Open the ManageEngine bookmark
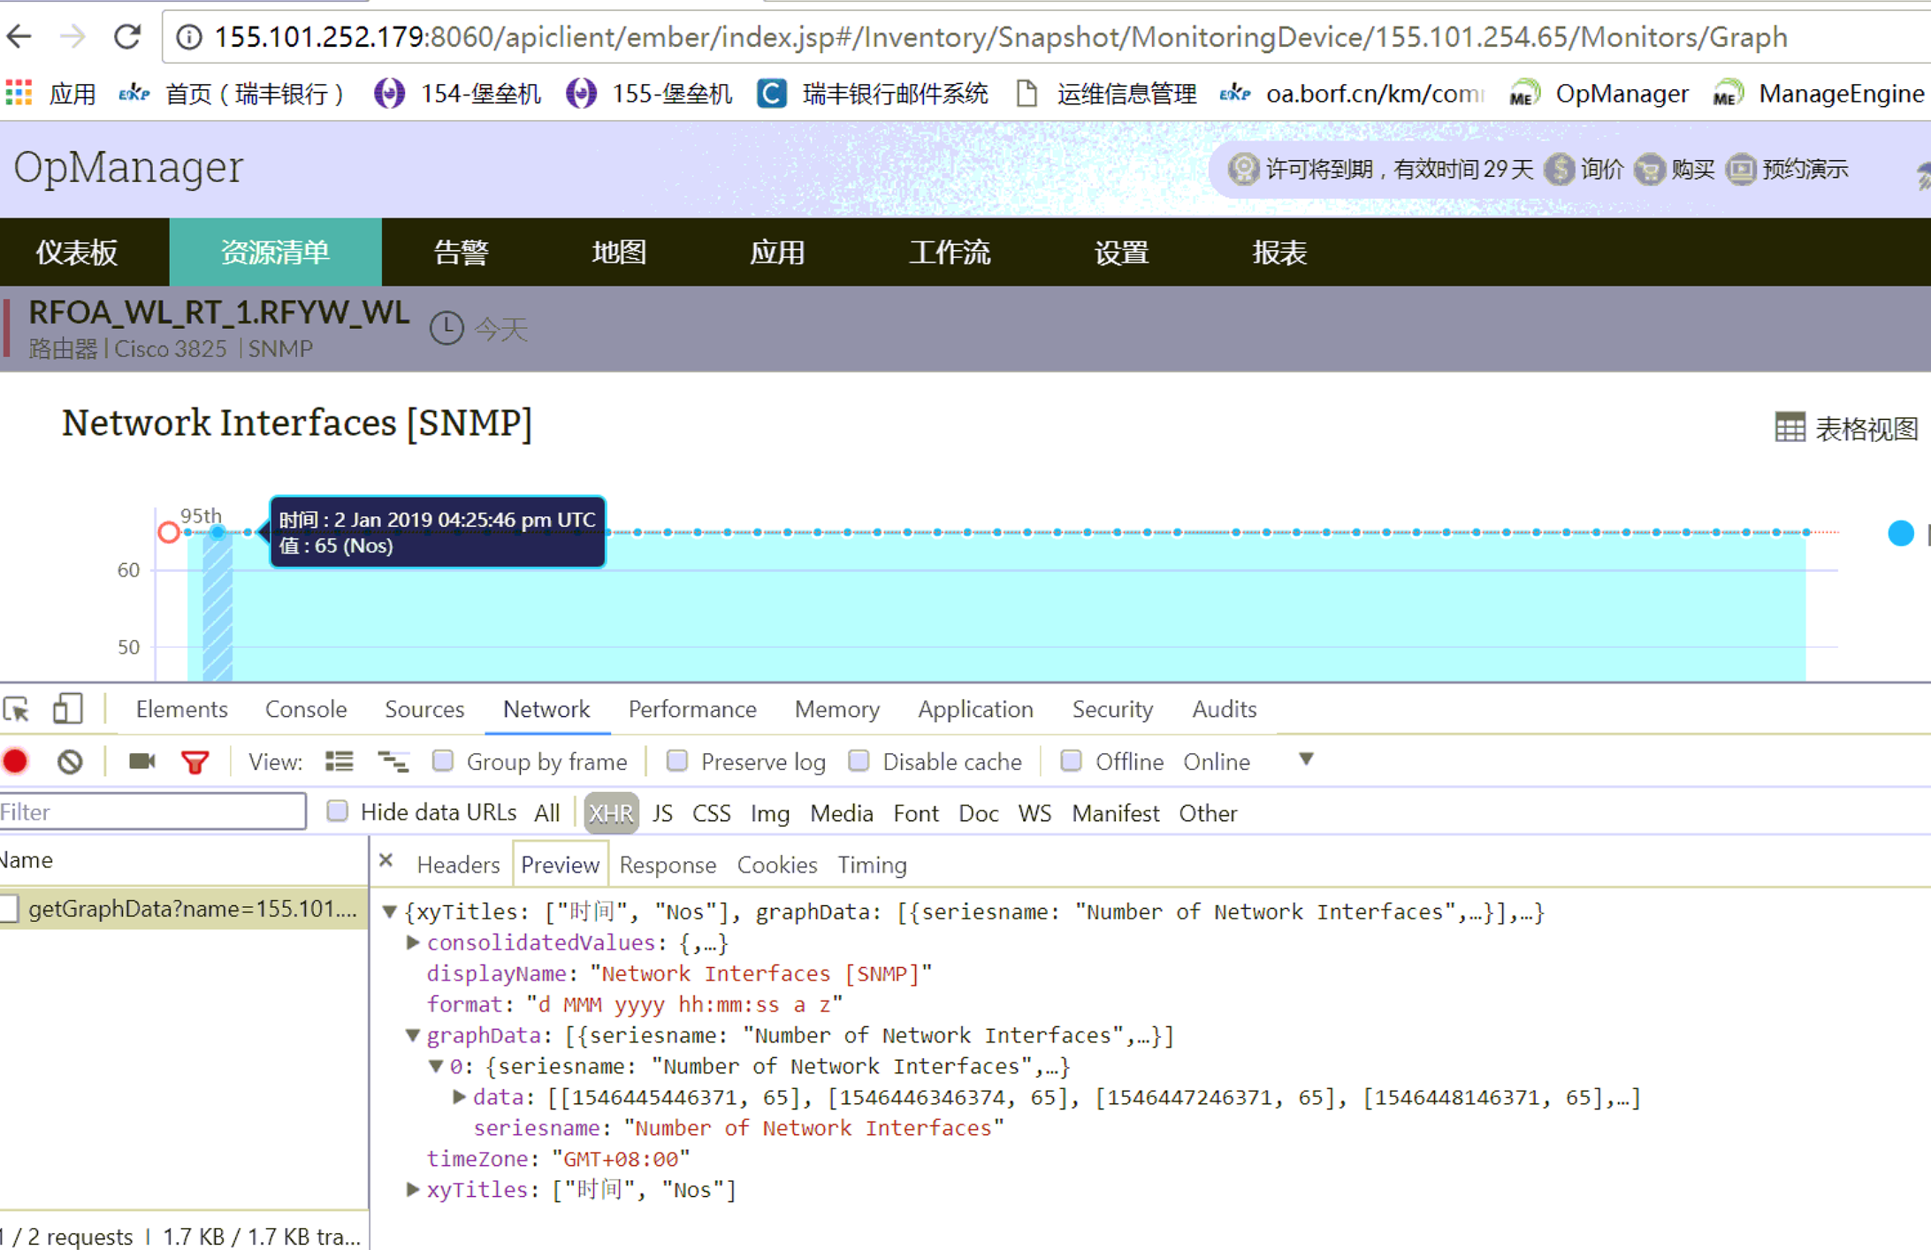 click(1818, 94)
